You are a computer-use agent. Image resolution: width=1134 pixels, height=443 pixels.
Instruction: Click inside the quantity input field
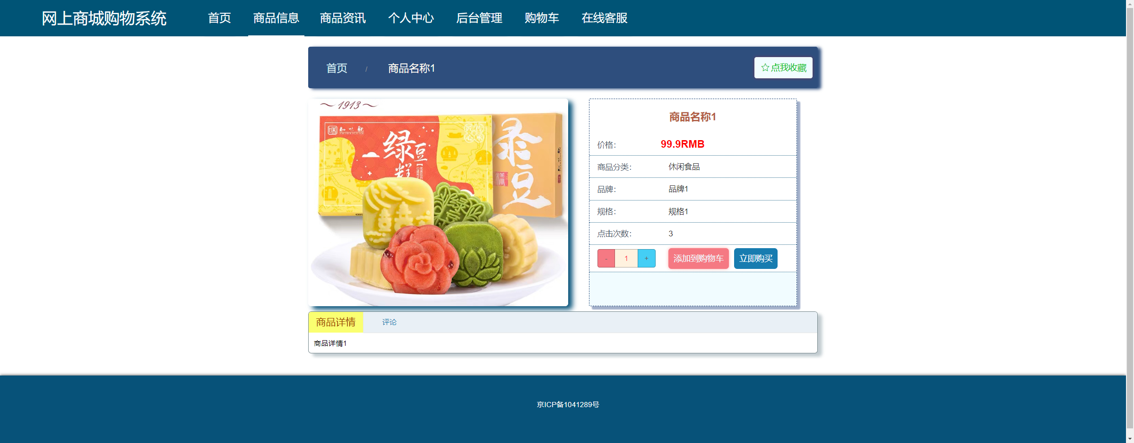(x=626, y=258)
